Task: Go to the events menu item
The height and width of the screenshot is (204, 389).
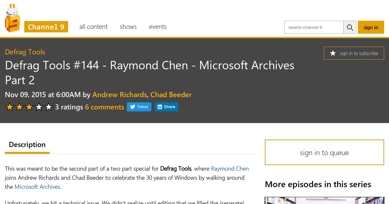Action: pyautogui.click(x=158, y=27)
